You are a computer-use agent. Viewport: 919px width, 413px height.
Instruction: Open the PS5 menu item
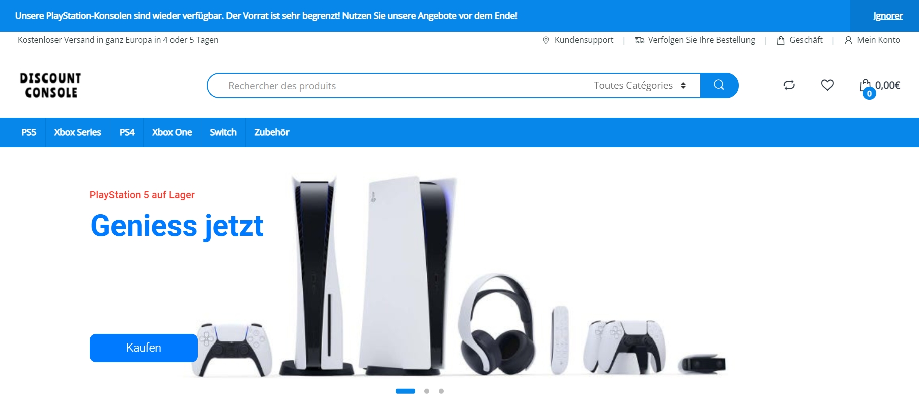coord(29,132)
